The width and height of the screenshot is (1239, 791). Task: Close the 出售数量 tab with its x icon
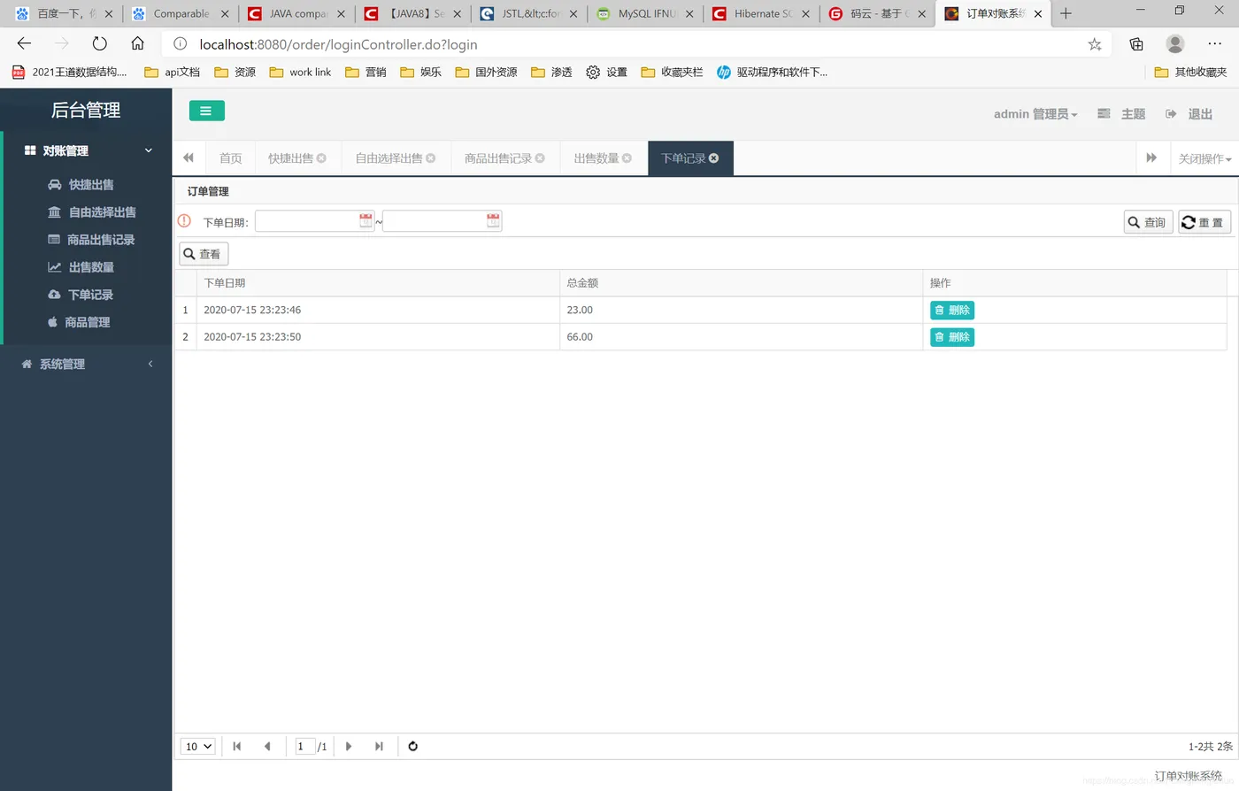pyautogui.click(x=627, y=158)
